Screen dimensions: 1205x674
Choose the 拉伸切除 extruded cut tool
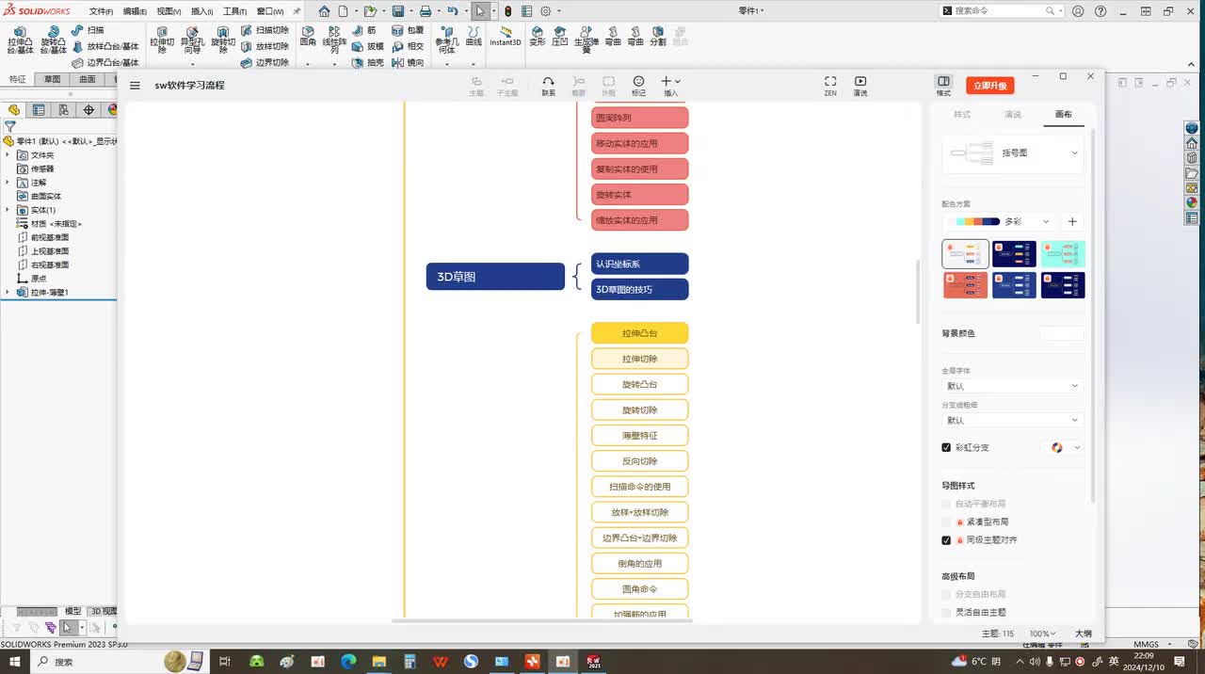pos(161,41)
